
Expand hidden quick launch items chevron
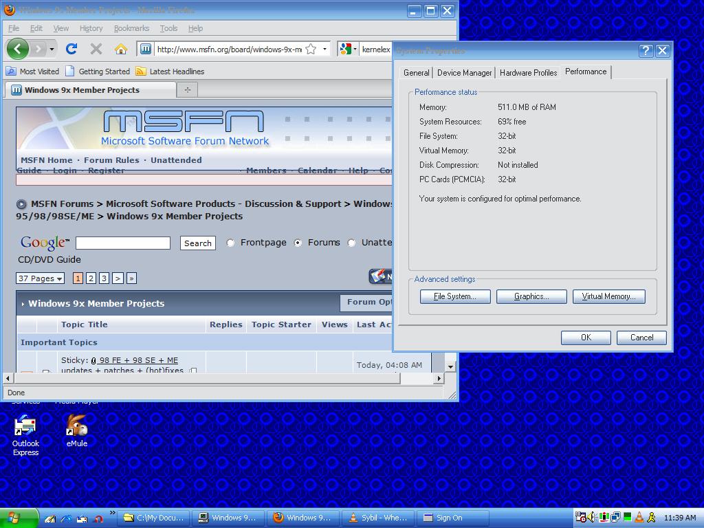pyautogui.click(x=112, y=513)
